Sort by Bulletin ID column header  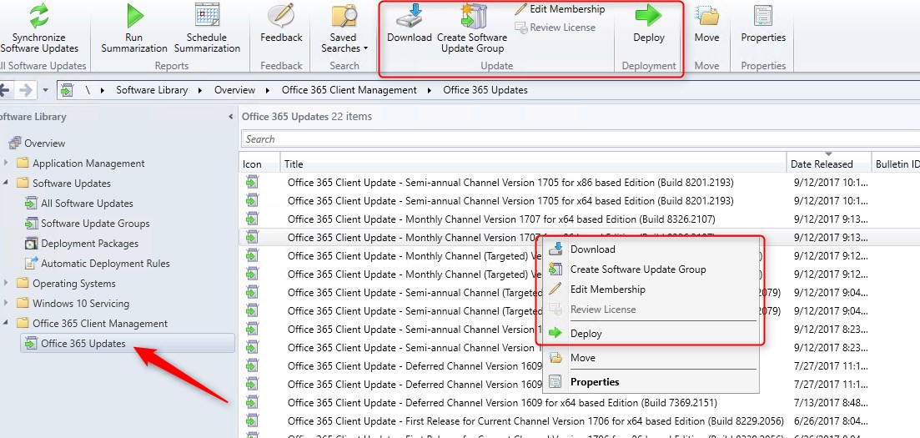[x=897, y=164]
